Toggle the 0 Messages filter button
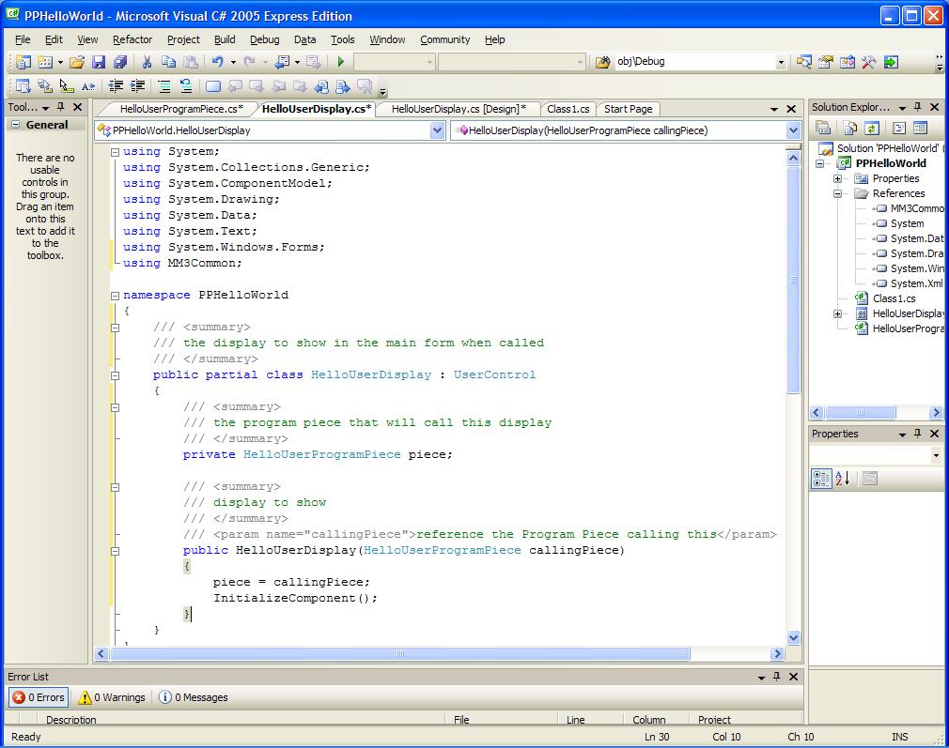949x748 pixels. tap(193, 697)
